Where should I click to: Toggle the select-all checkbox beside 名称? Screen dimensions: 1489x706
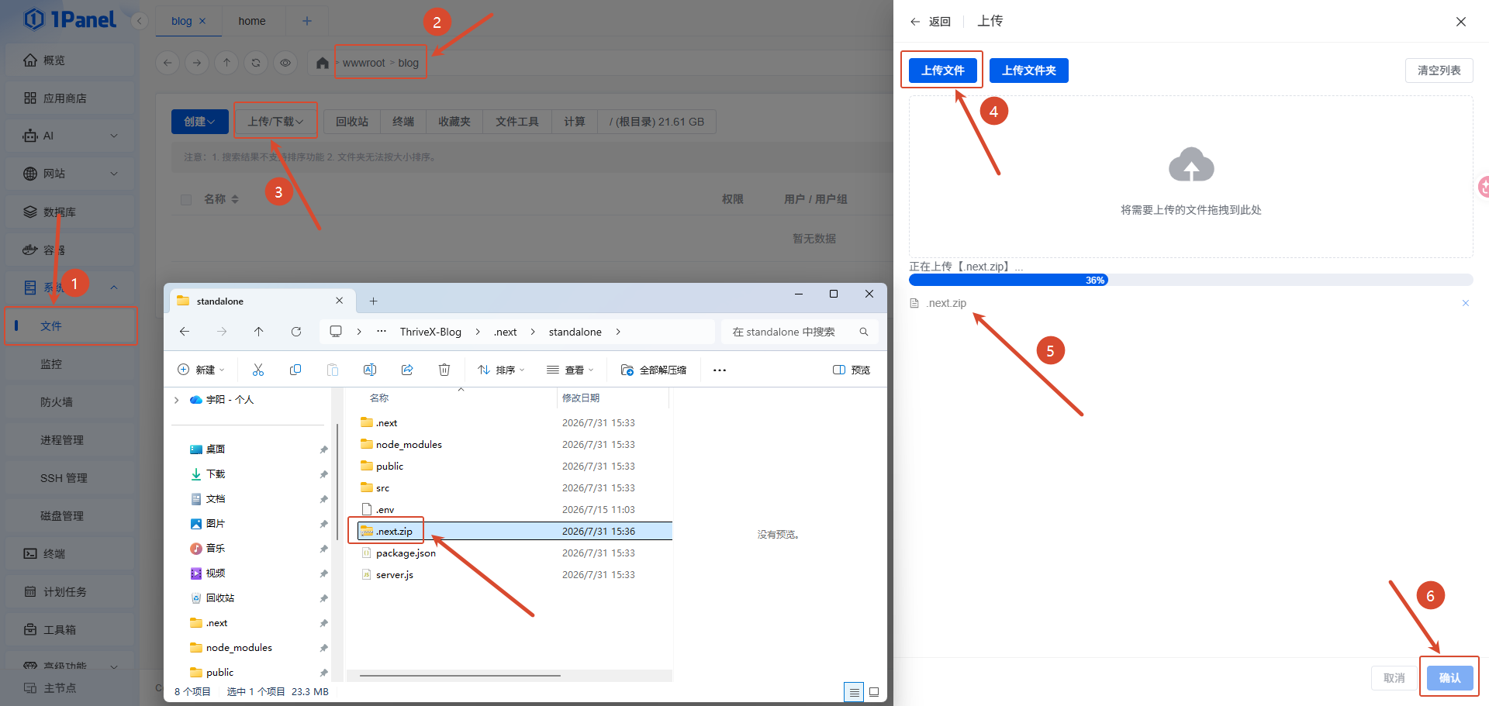coord(186,200)
